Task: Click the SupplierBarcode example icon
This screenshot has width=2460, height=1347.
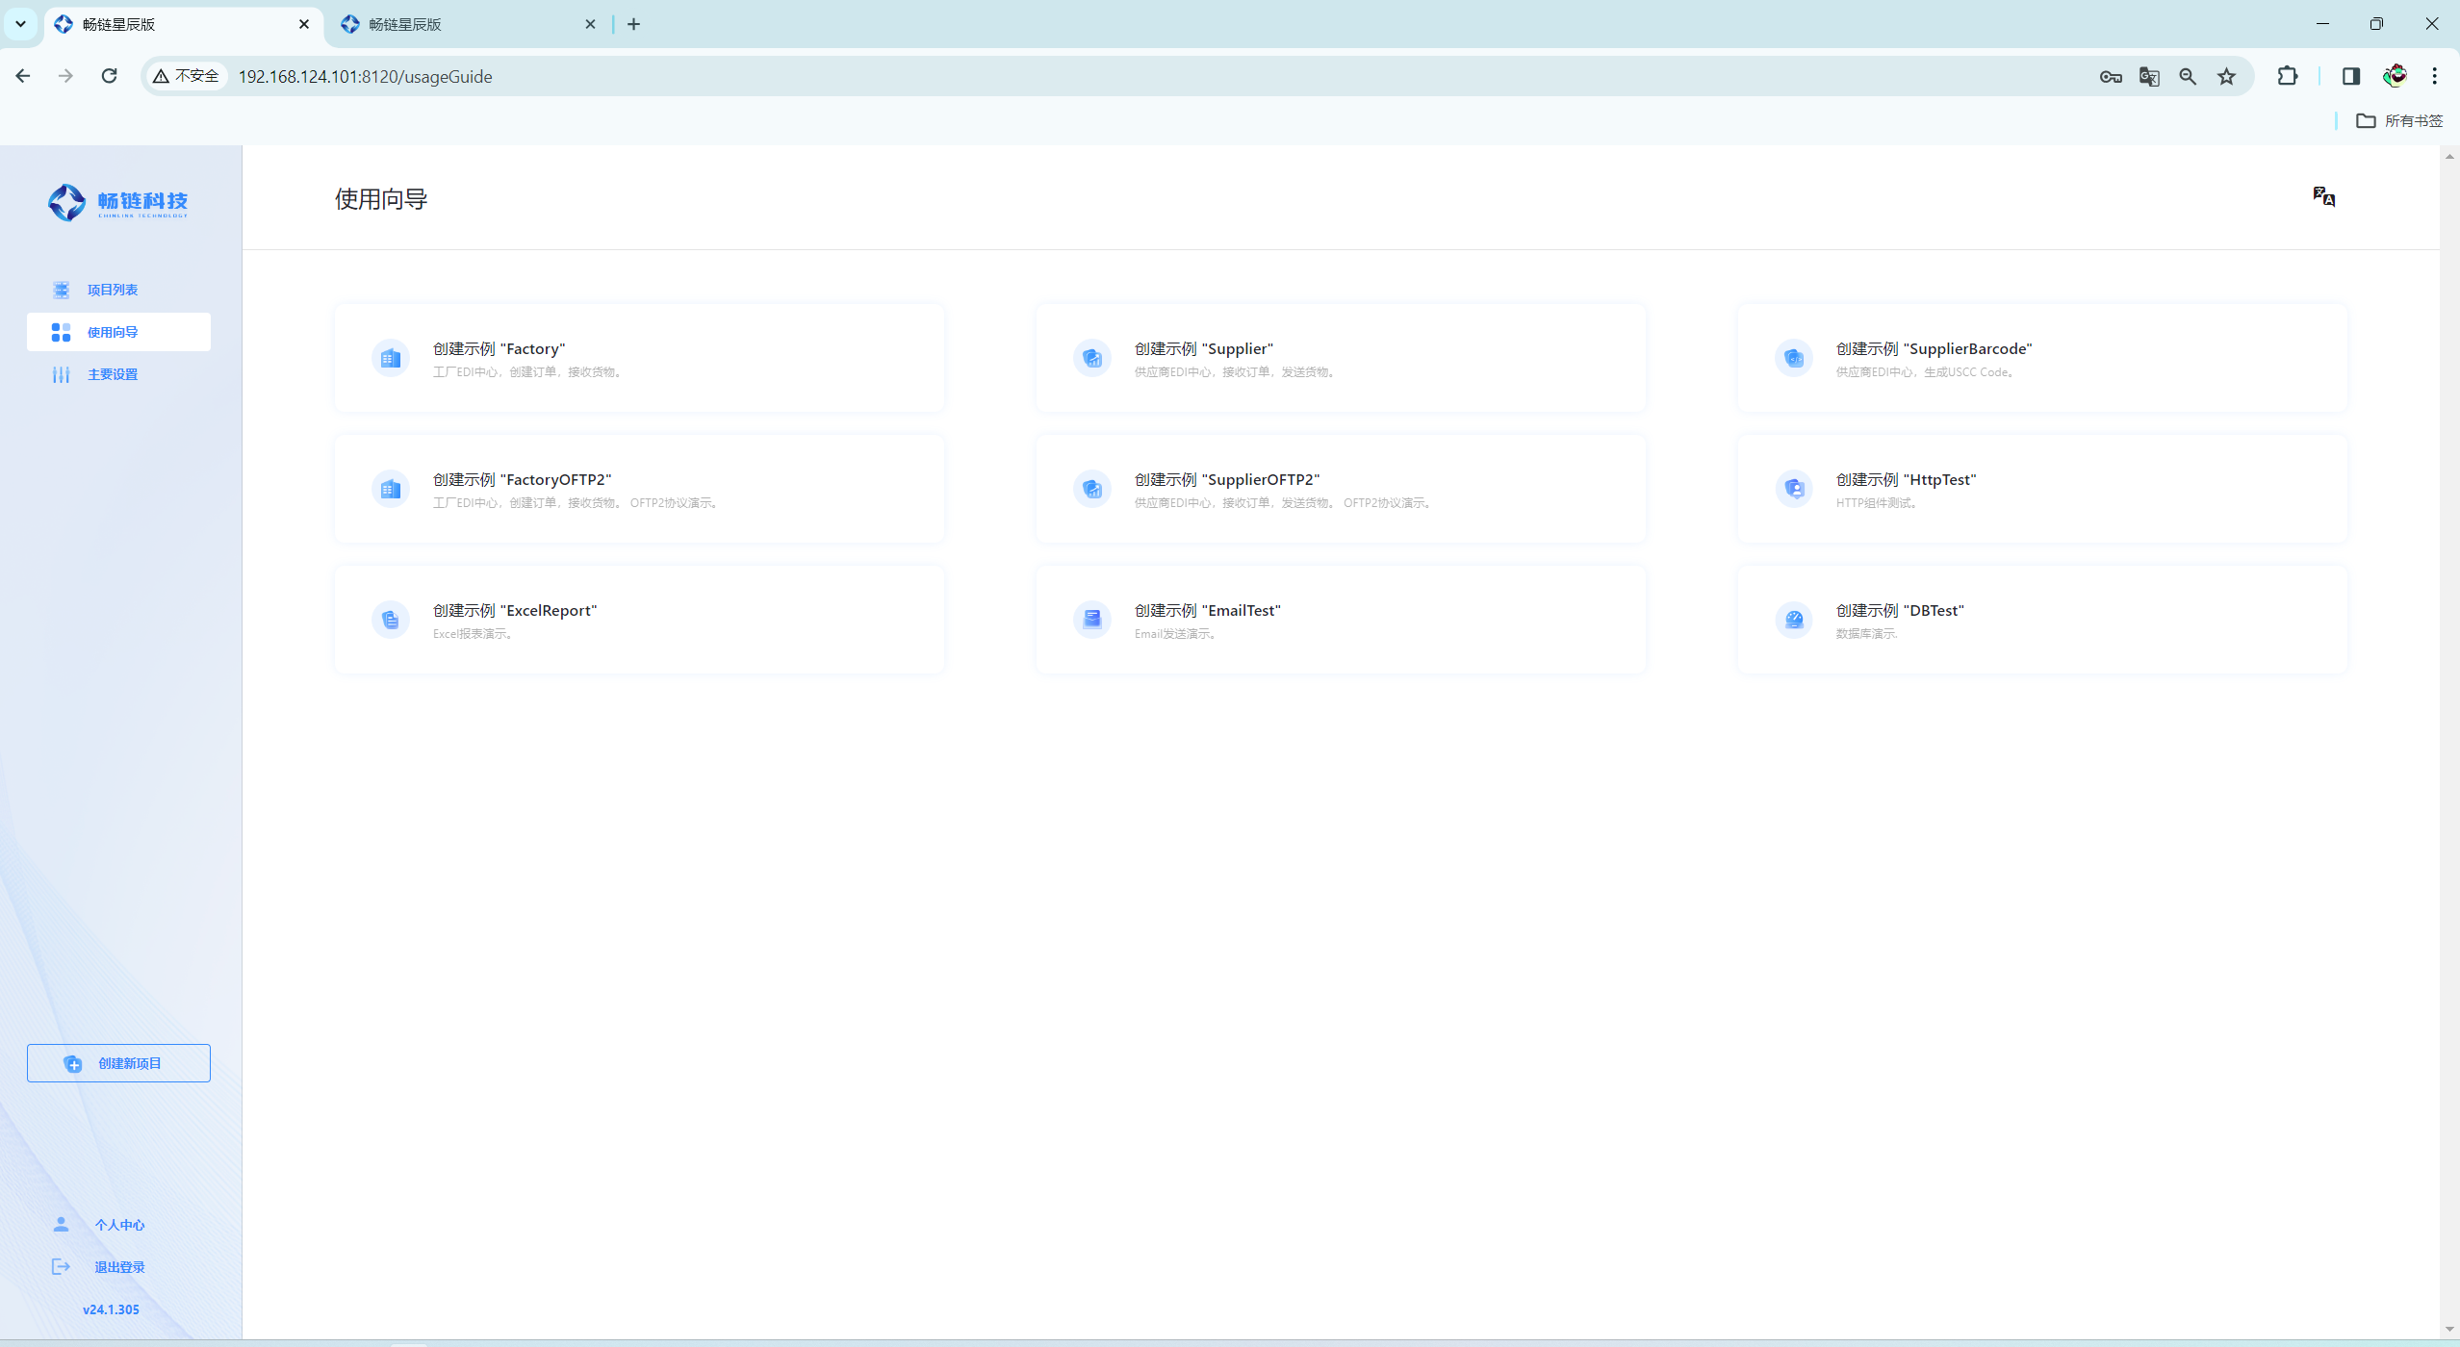Action: [x=1793, y=359]
